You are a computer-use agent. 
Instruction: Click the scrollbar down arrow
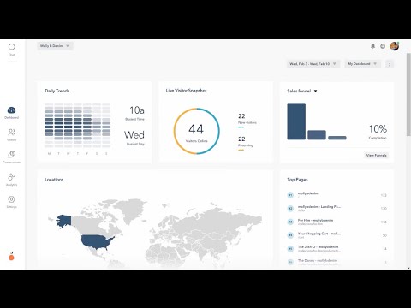point(408,268)
